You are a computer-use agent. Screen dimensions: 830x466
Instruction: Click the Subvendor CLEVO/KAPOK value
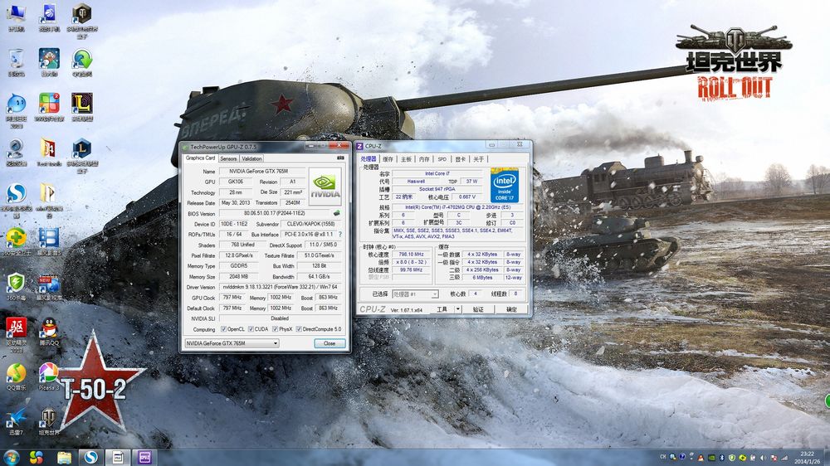[x=310, y=224]
